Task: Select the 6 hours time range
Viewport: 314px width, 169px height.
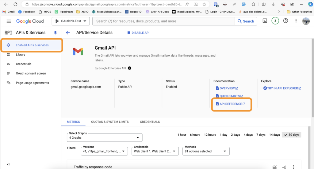Action: [x=195, y=135]
